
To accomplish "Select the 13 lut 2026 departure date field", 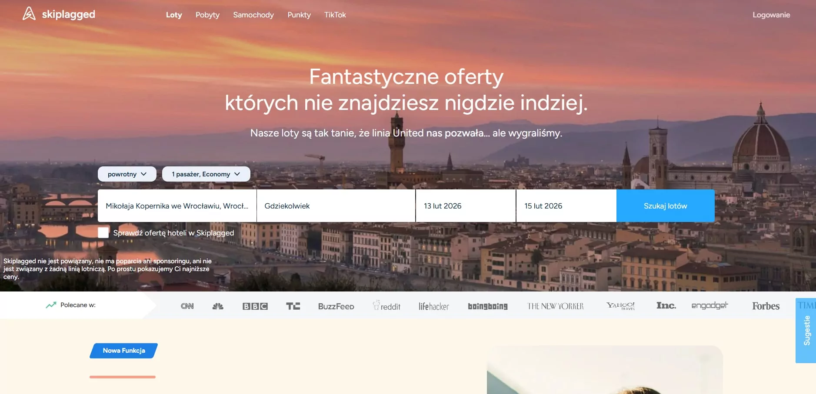I will click(x=465, y=206).
